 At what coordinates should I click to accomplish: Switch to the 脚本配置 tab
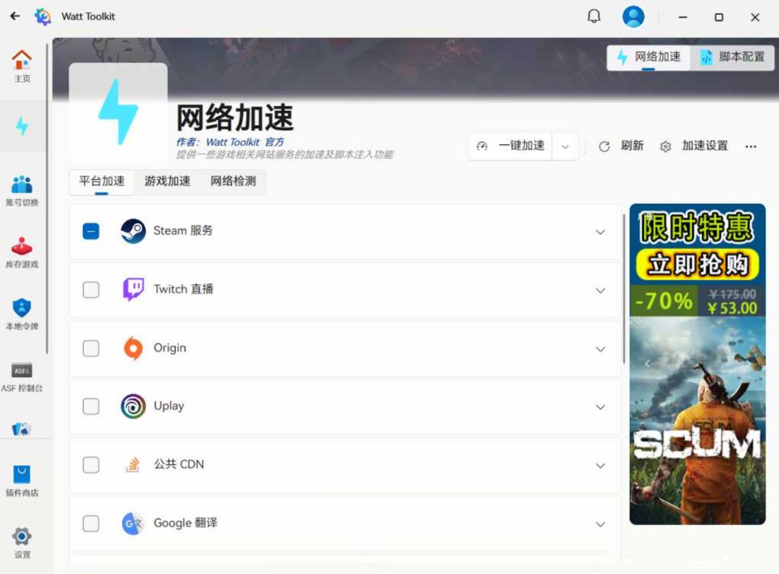click(x=732, y=57)
